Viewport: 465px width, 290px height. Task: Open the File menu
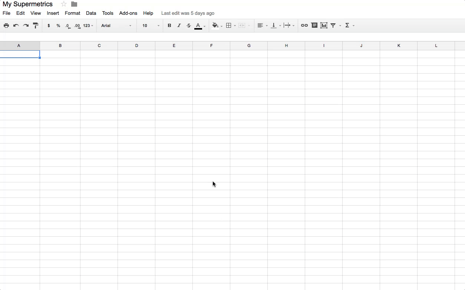[6, 13]
